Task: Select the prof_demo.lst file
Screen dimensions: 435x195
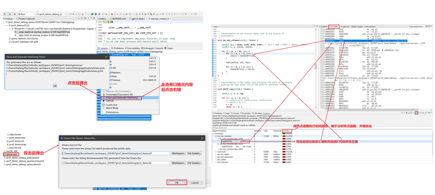Action: tap(16, 141)
